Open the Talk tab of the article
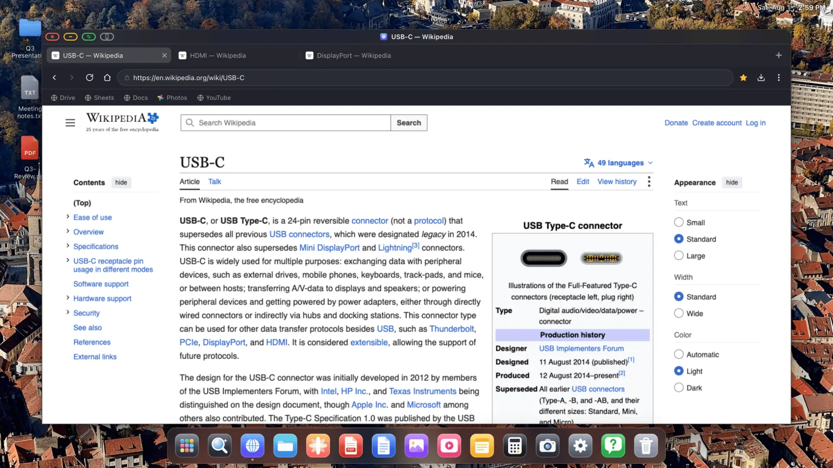 (214, 181)
